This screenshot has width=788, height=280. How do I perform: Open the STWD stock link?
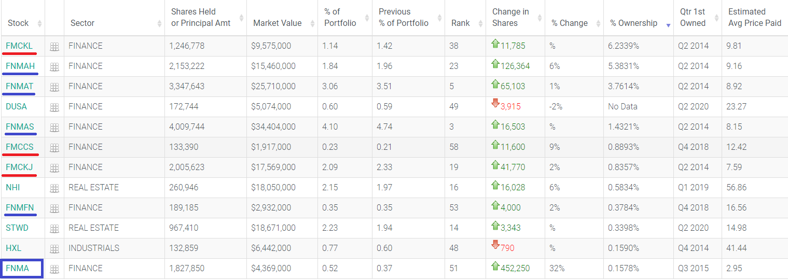17,228
